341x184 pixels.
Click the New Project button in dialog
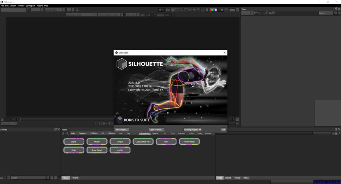click(x=122, y=130)
